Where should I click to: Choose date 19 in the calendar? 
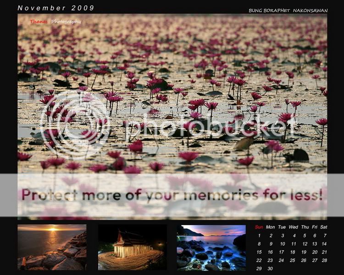click(304, 252)
